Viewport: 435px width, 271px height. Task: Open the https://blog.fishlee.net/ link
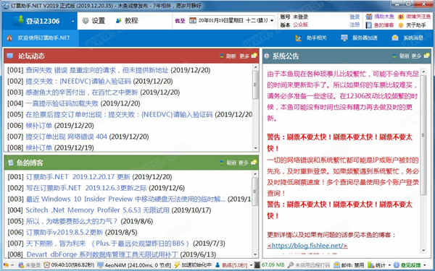(x=307, y=246)
